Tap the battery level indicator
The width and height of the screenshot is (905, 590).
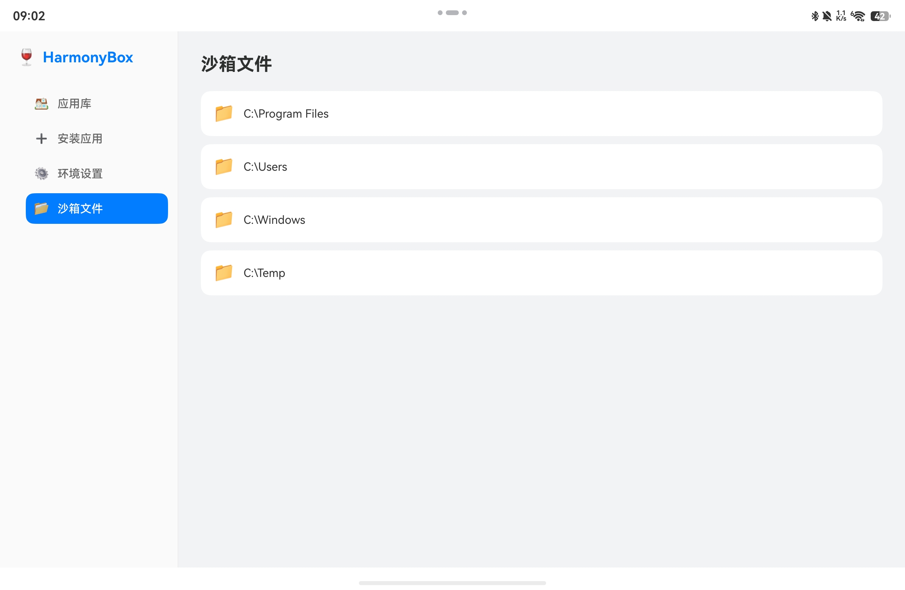click(881, 16)
